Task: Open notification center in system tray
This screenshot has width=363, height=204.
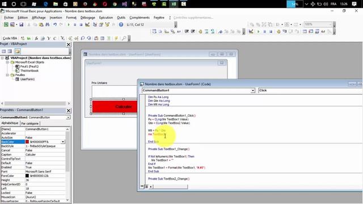Action: [x=354, y=4]
